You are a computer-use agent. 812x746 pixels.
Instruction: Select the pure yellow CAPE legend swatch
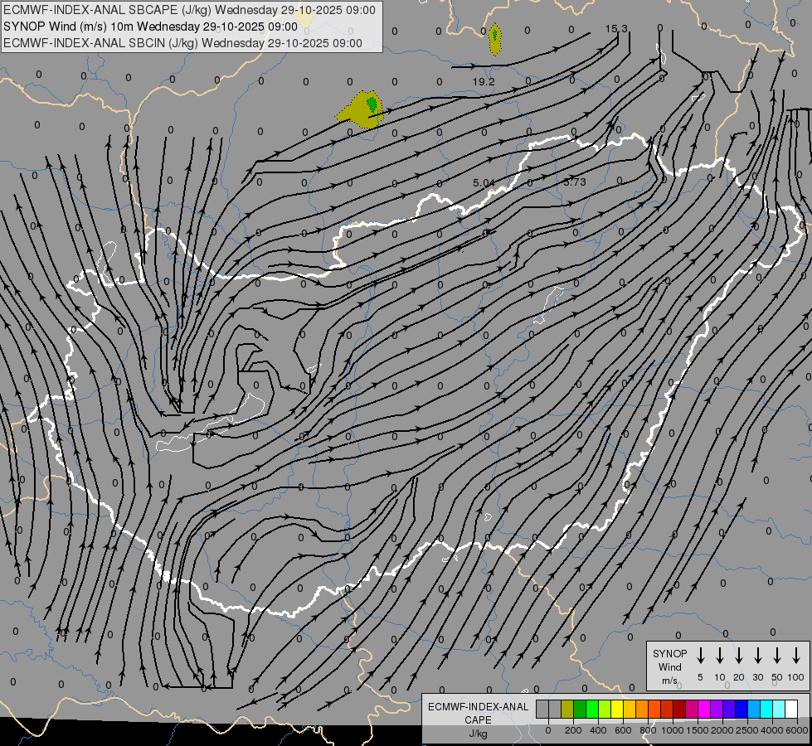coord(617,710)
